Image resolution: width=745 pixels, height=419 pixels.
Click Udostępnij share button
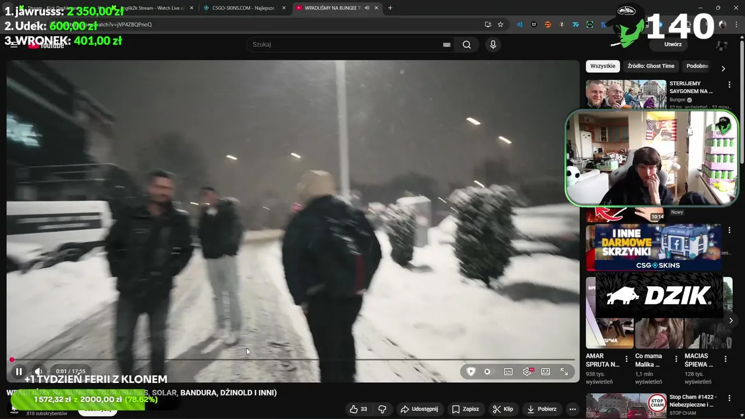(x=419, y=409)
